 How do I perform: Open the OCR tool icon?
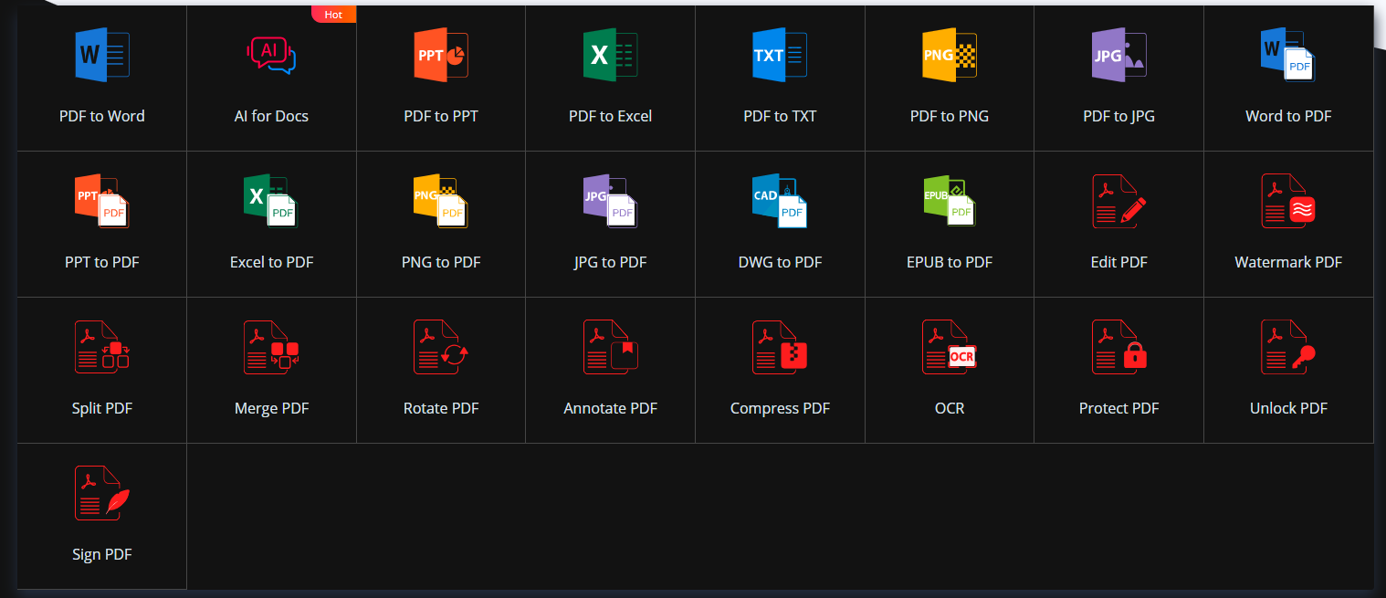pyautogui.click(x=949, y=347)
